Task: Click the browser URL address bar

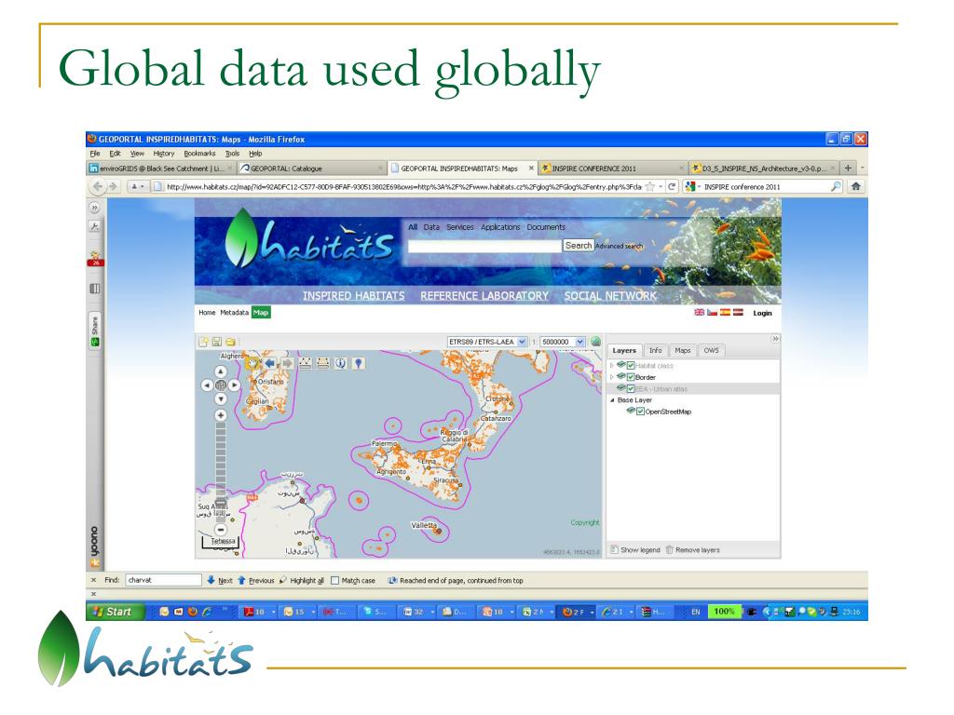Action: [404, 186]
